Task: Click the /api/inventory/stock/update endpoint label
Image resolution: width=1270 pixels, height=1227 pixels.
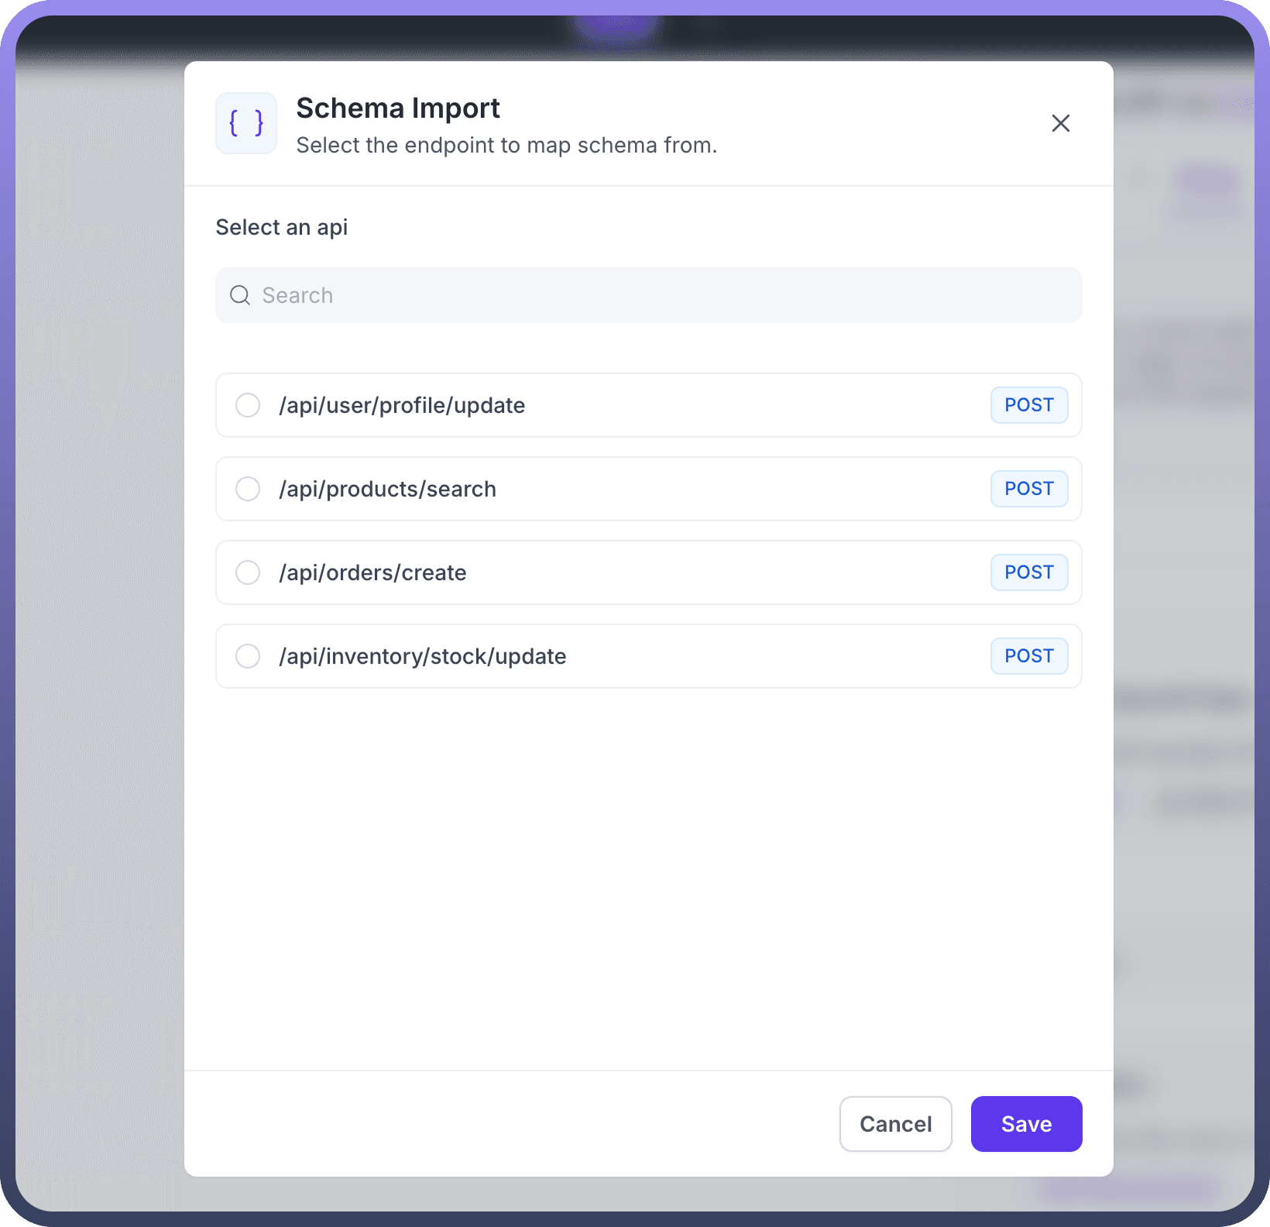Action: click(422, 656)
